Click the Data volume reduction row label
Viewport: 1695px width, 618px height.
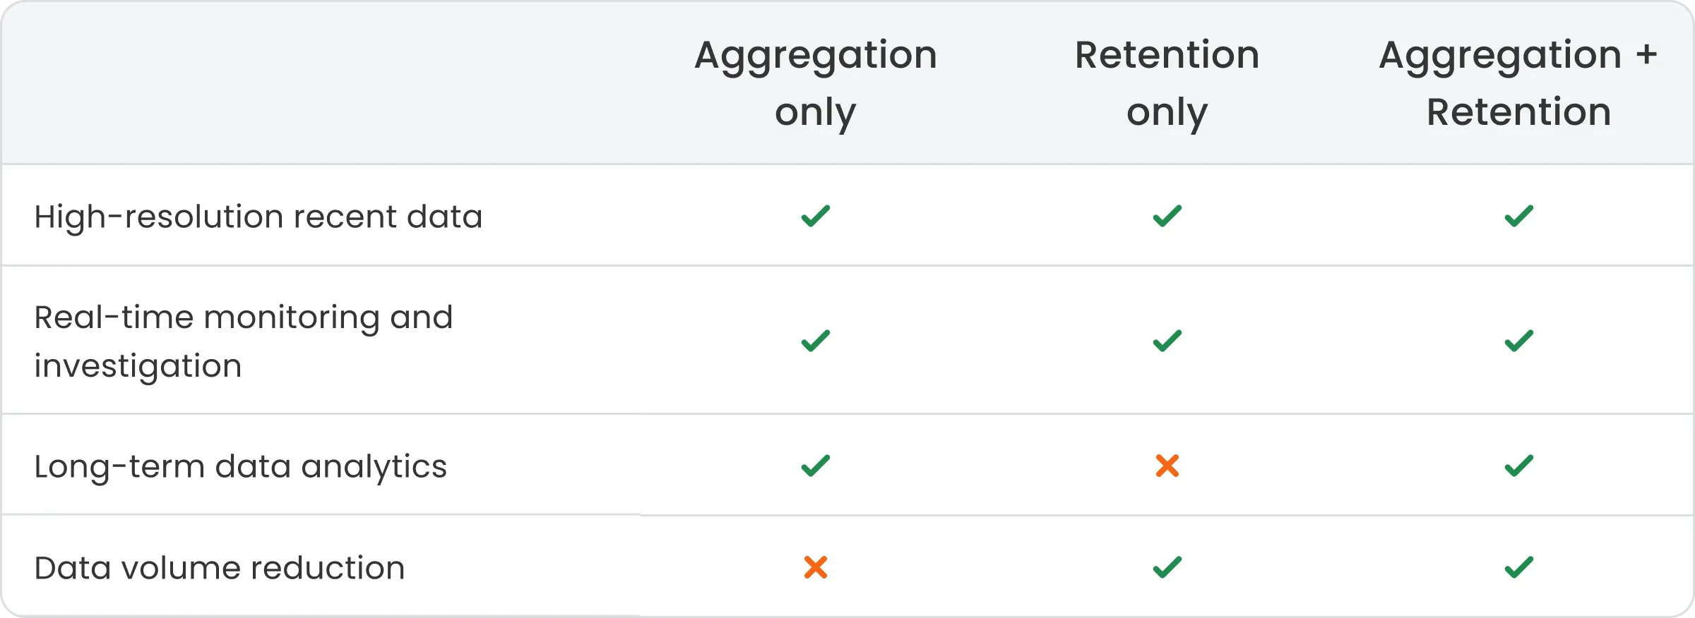(219, 568)
